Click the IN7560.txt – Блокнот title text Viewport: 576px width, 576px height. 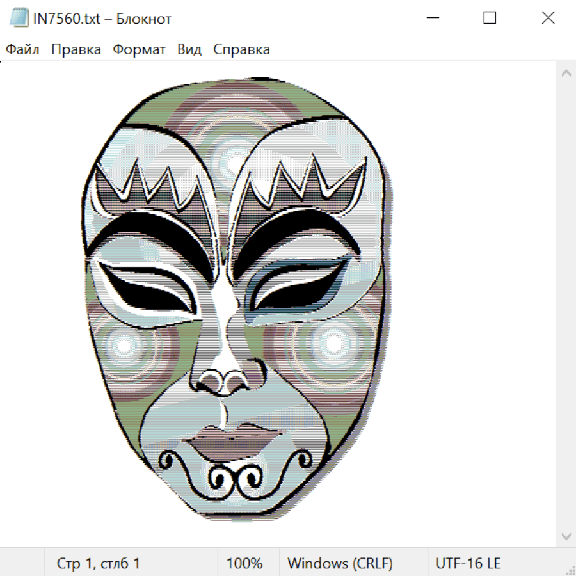[x=102, y=19]
